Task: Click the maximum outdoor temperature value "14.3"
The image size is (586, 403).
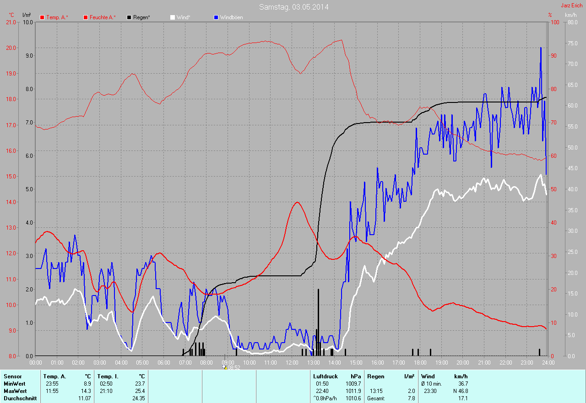Action: 86,391
